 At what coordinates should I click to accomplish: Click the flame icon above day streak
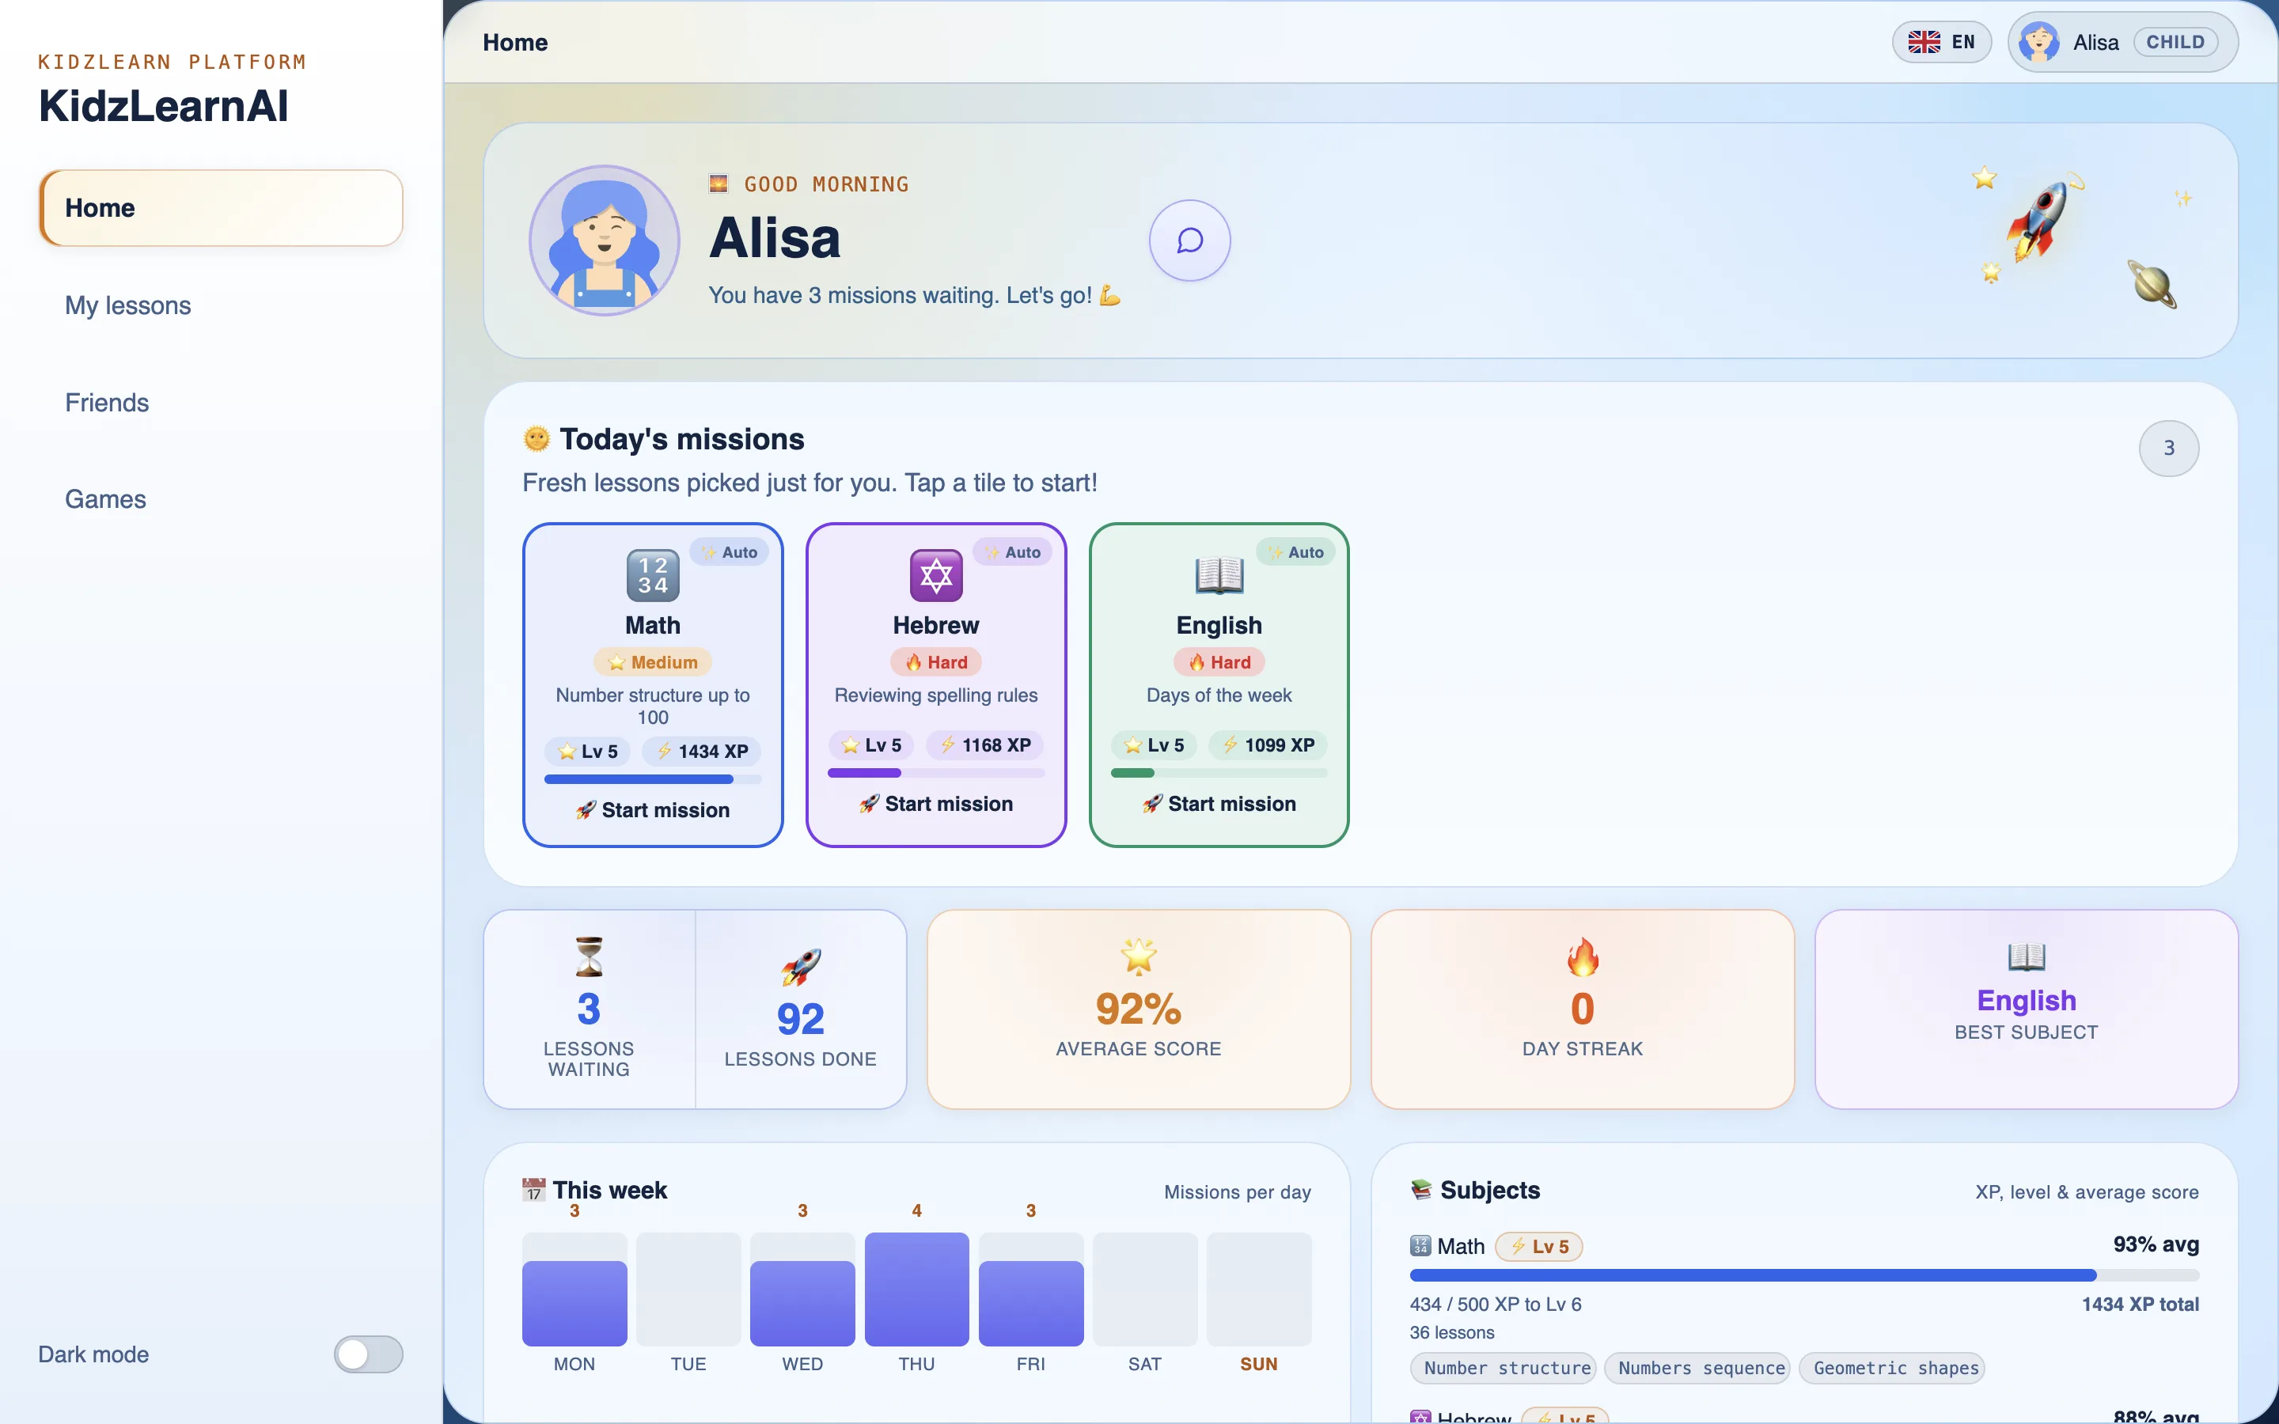pos(1582,957)
